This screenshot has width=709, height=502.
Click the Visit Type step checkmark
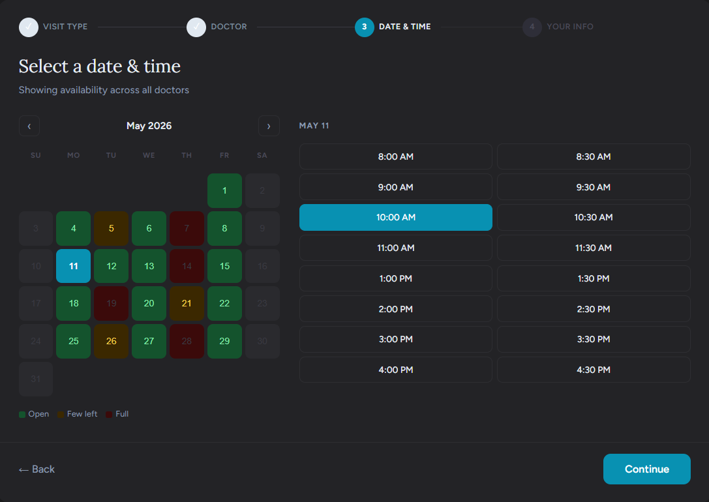click(29, 27)
